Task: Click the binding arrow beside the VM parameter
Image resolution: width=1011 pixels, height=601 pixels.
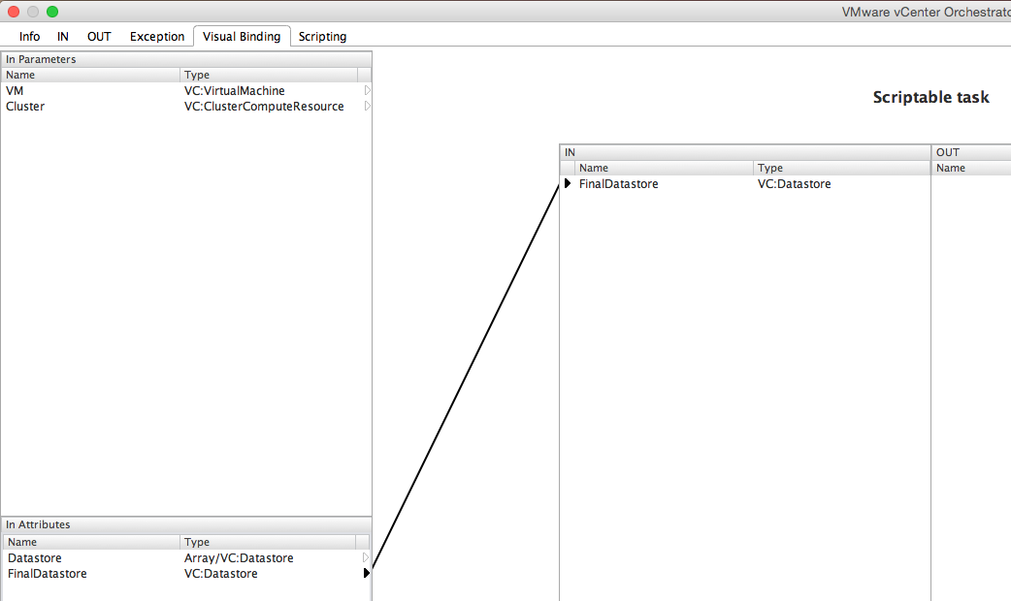Action: click(367, 90)
